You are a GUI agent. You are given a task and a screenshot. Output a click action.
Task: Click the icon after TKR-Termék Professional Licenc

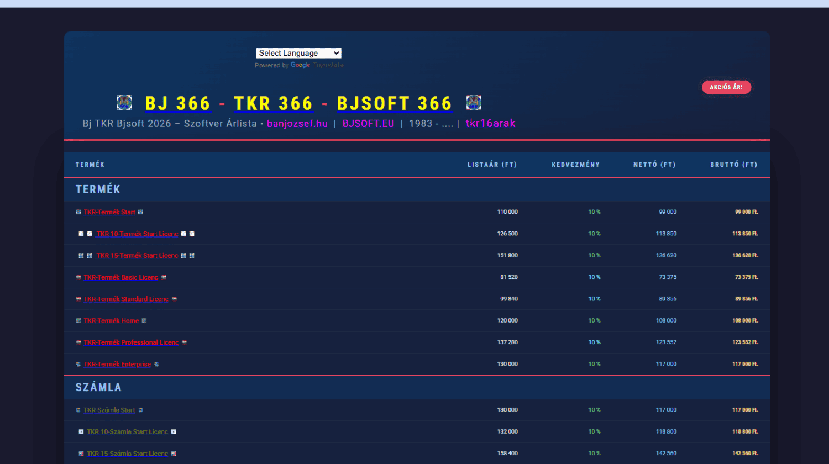click(184, 342)
